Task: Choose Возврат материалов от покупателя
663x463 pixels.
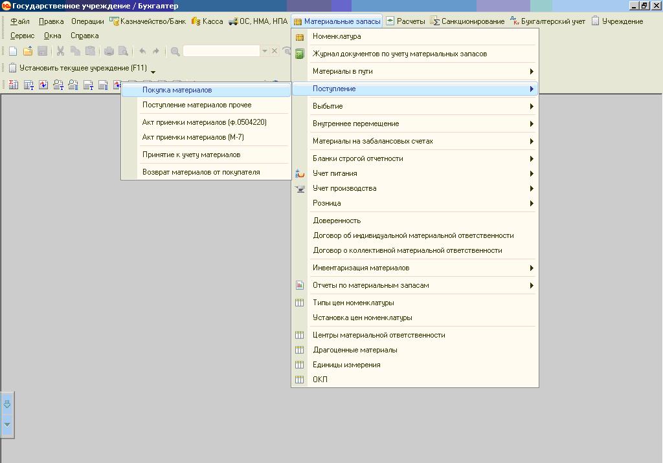Action: 201,172
